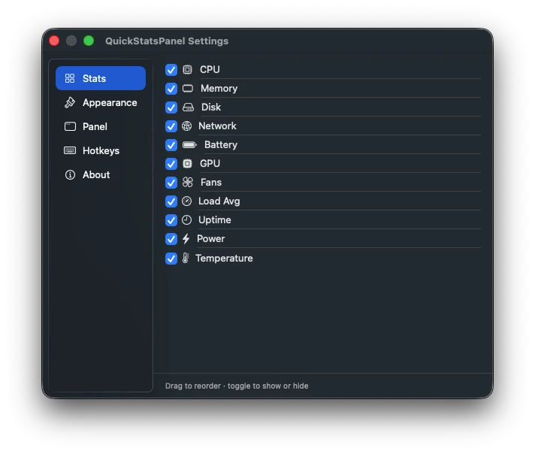
Task: Click the Hotkeys keyboard icon
Action: tap(70, 150)
